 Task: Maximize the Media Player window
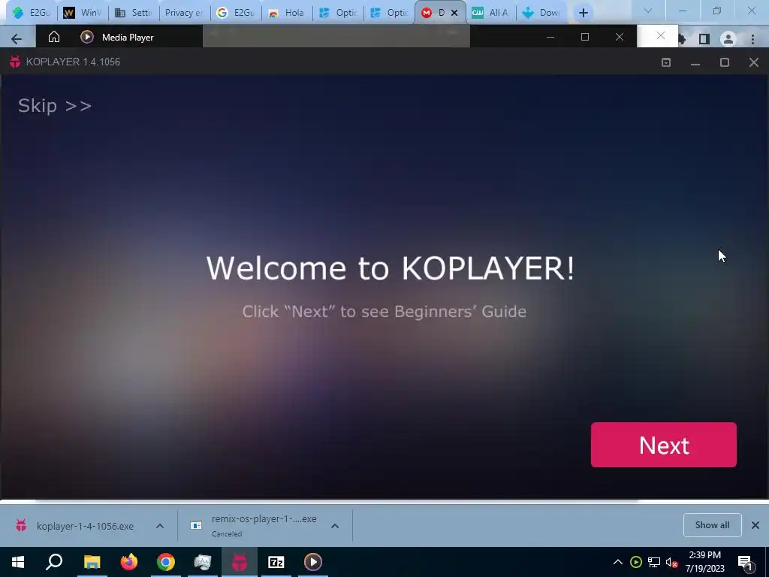point(584,37)
